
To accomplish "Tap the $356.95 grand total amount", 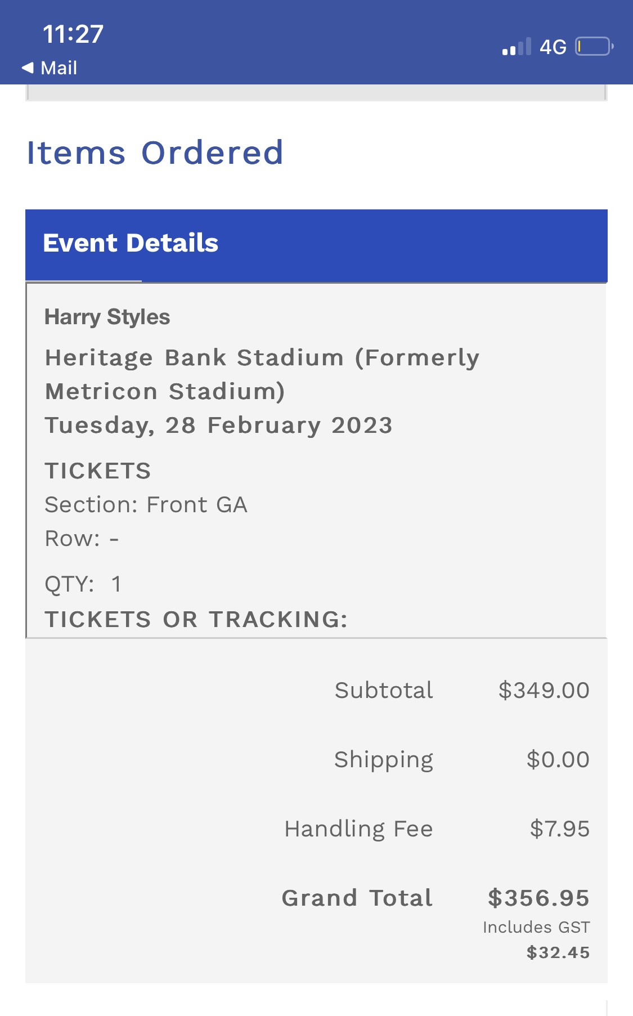I will tap(538, 898).
